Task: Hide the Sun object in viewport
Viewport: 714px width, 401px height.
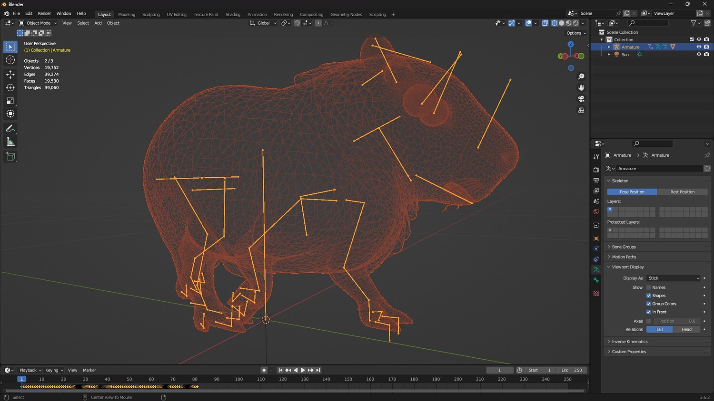Action: click(699, 54)
